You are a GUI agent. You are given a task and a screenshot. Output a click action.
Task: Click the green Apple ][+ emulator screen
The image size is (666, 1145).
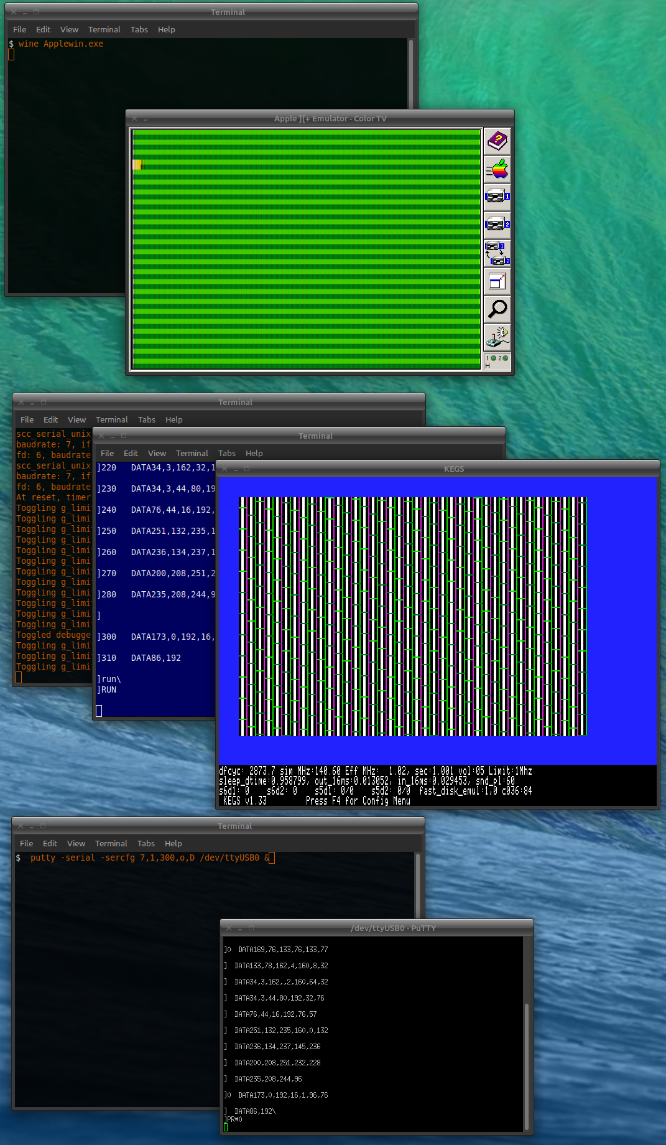tap(306, 249)
